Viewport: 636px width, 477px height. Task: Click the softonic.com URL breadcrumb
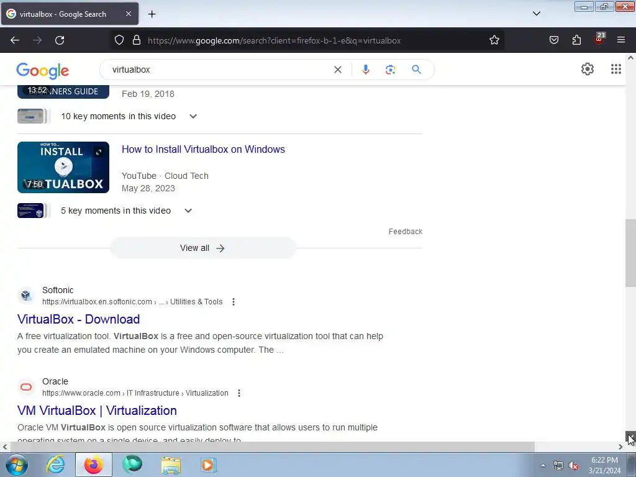(132, 302)
